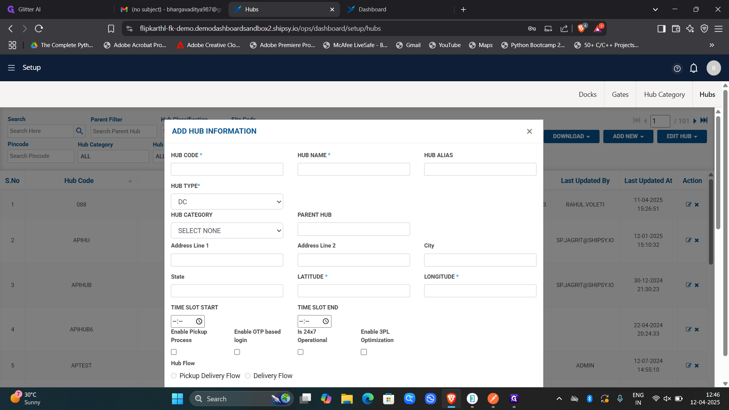Enable OTP based login checkbox
The image size is (729, 410).
(237, 352)
